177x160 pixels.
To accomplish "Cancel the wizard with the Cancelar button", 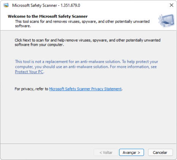I will [x=160, y=152].
